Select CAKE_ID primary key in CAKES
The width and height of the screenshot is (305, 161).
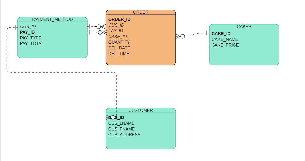[x=221, y=34]
